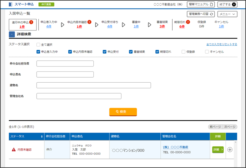Enable the キャンセル status checkbox
The image size is (246, 168).
coord(207,52)
